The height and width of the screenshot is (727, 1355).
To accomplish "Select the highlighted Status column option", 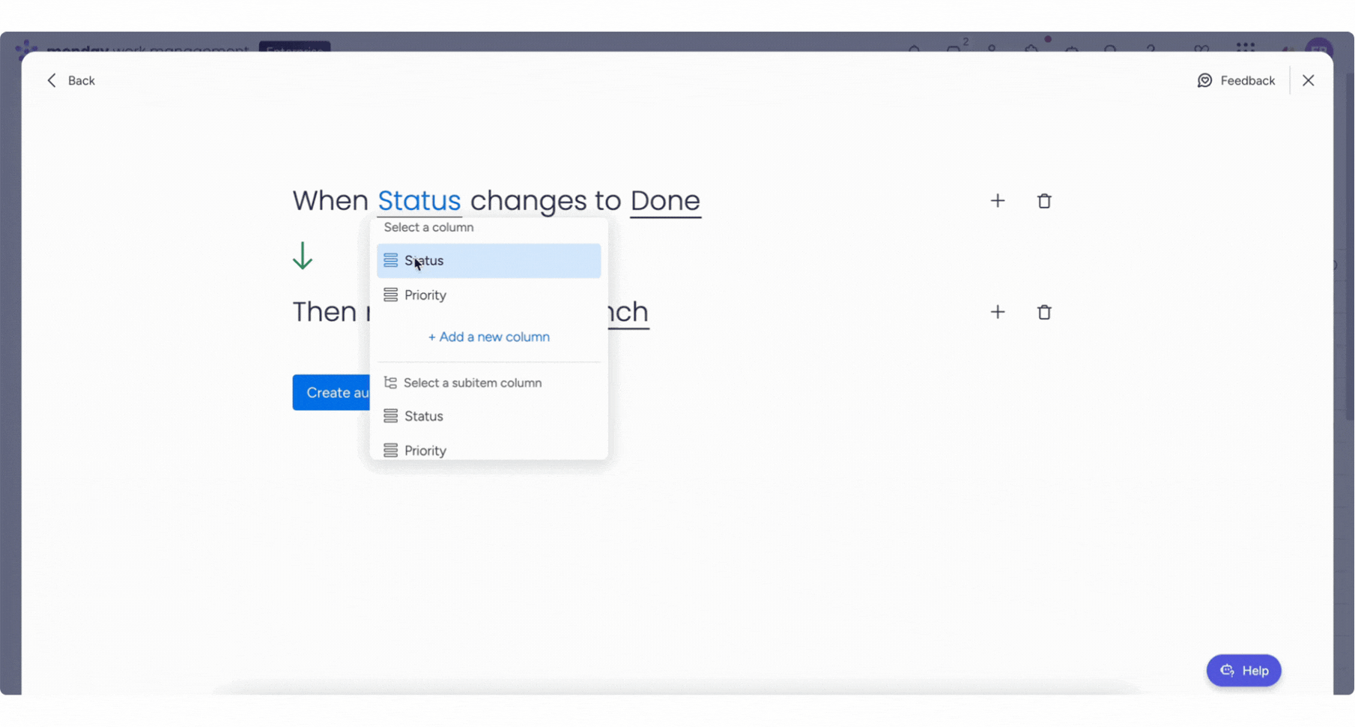I will (488, 261).
